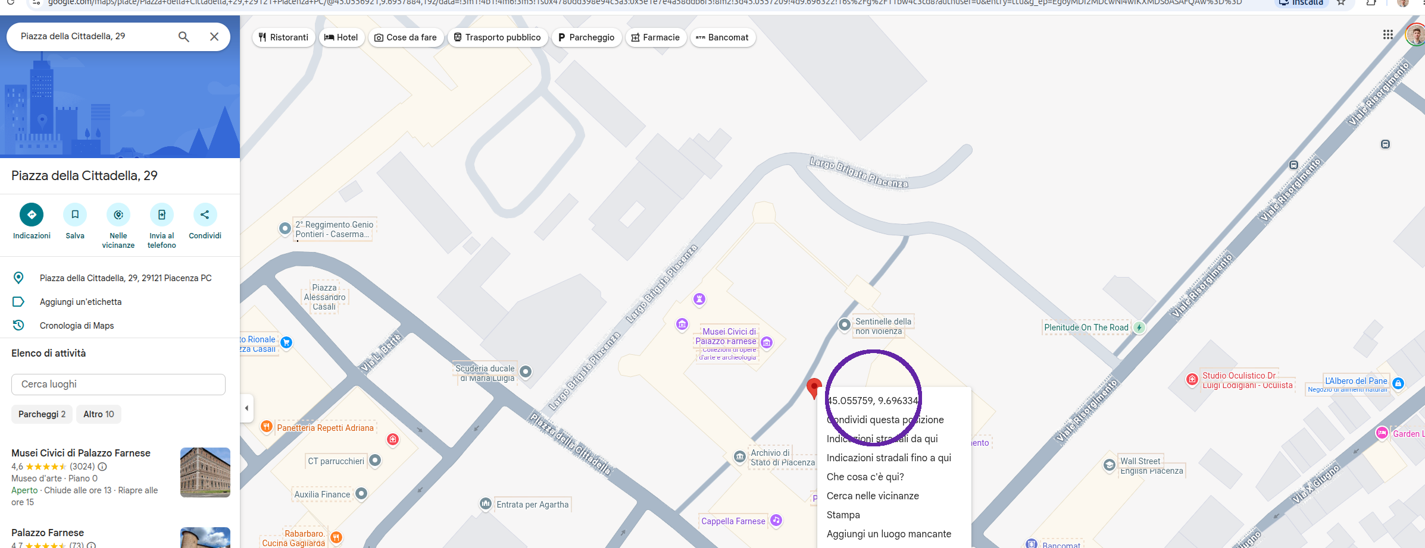
Task: Open Cronologia di Maps
Action: pyautogui.click(x=120, y=326)
